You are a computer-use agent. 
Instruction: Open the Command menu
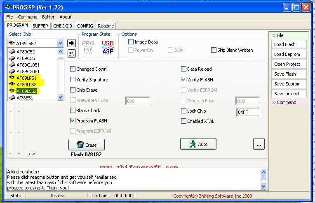[28, 17]
